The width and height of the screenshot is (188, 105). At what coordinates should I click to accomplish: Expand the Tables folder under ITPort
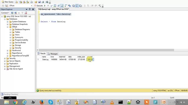[x=10, y=32]
